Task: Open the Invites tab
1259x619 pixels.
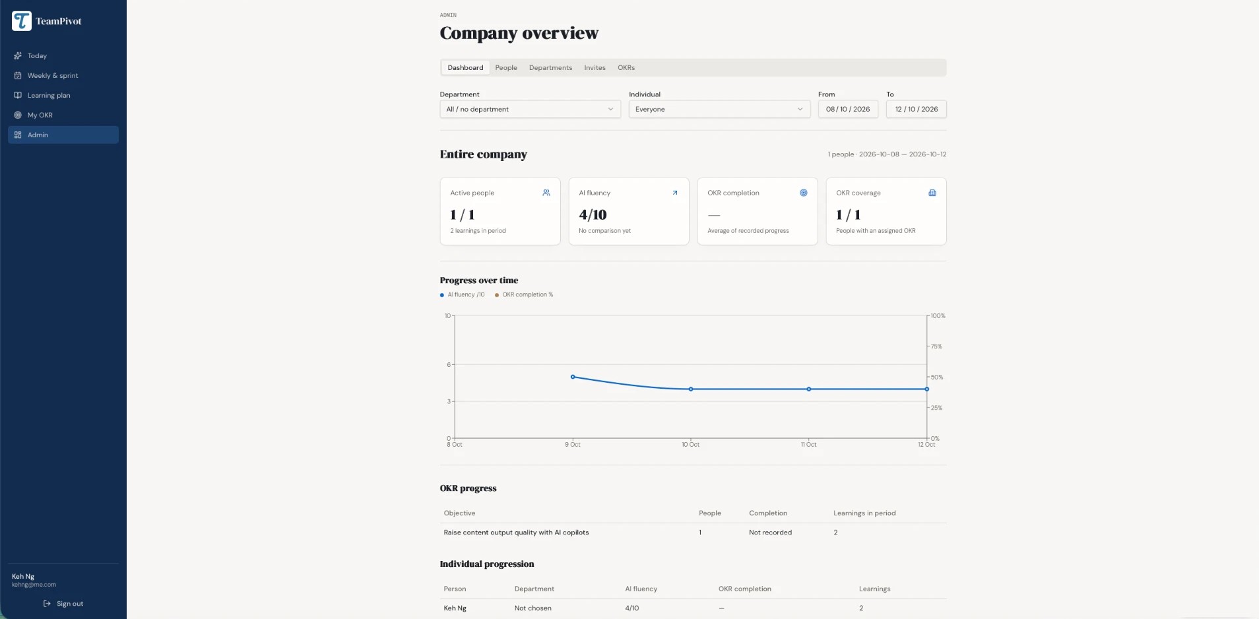Action: point(595,67)
